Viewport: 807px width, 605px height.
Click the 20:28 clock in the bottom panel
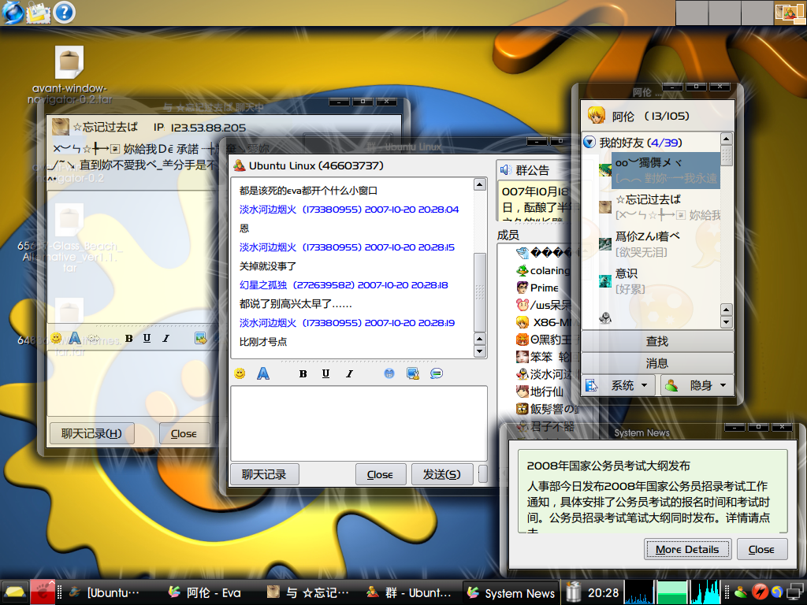point(603,592)
